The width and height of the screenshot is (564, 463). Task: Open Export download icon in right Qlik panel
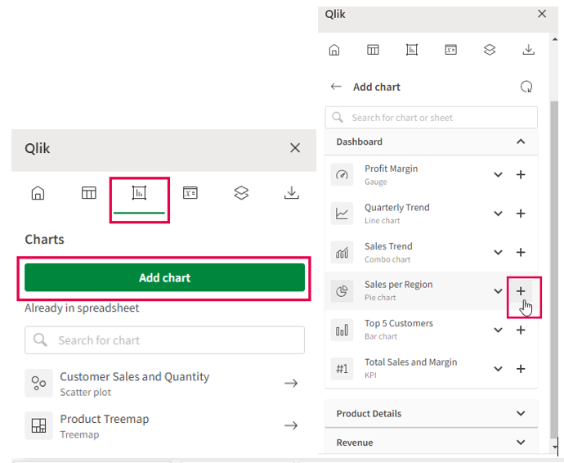(528, 50)
